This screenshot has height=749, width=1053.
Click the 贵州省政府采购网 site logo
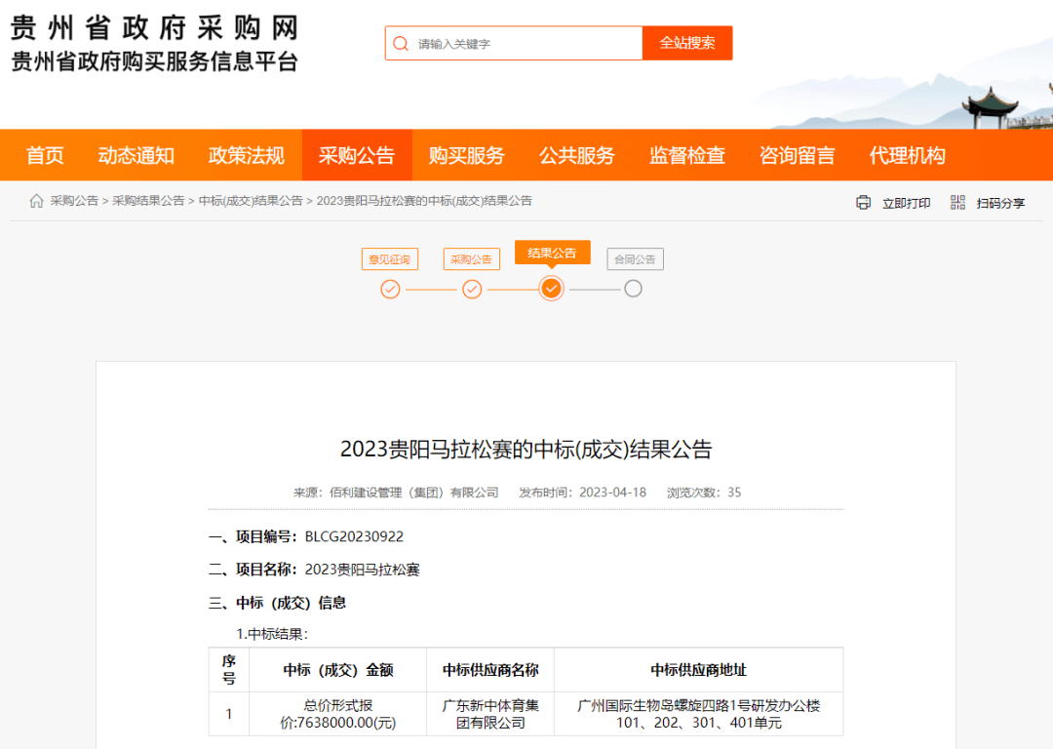154,28
